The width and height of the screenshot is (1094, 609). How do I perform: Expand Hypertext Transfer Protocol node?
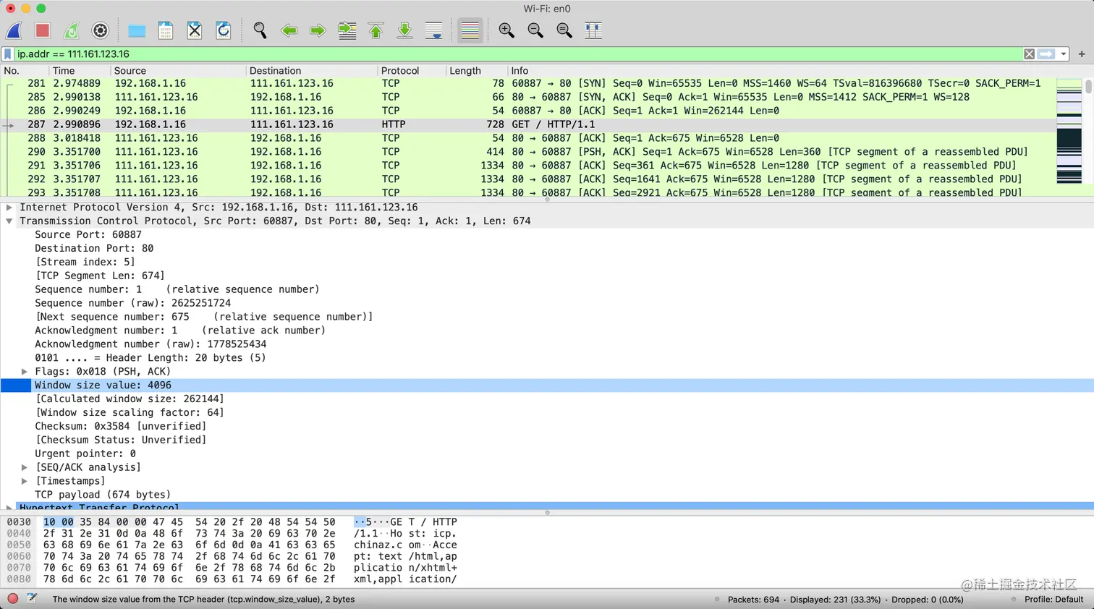pos(9,508)
